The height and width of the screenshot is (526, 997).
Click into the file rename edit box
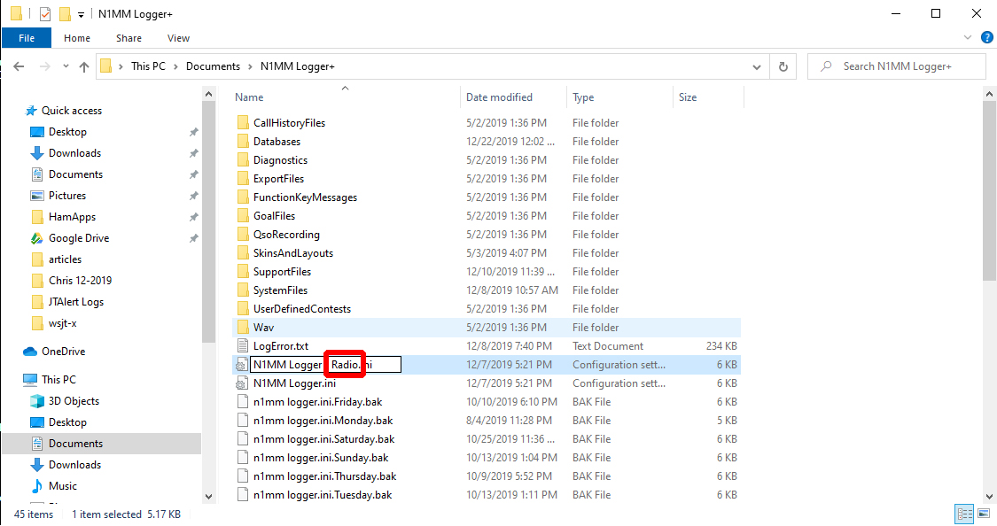(325, 365)
